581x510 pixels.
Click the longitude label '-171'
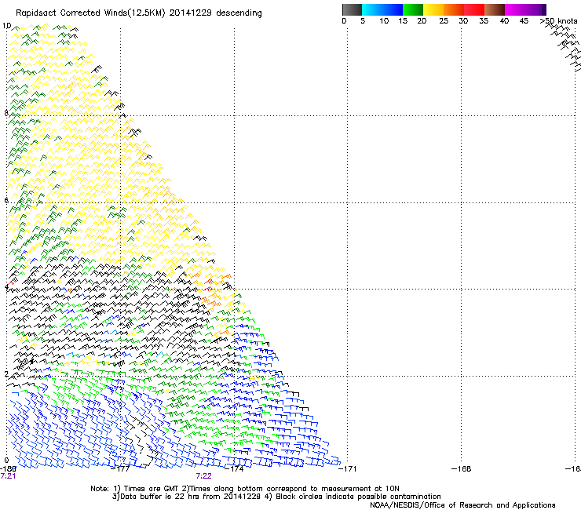click(347, 469)
